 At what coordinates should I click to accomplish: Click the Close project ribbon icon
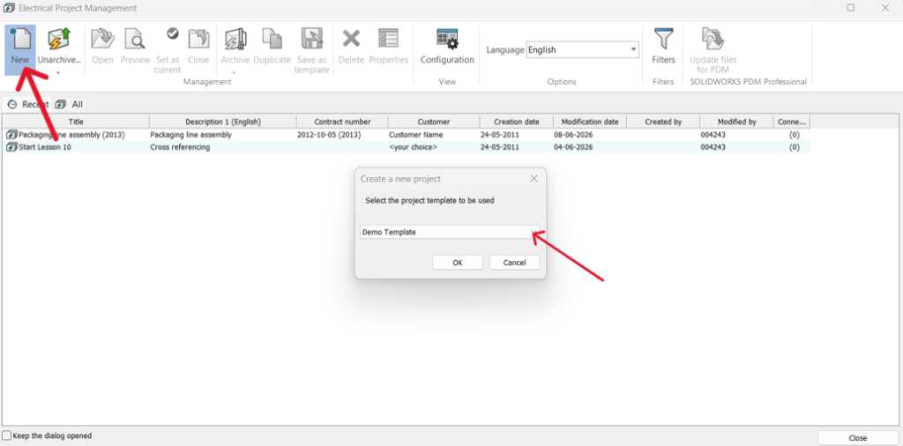(x=198, y=39)
